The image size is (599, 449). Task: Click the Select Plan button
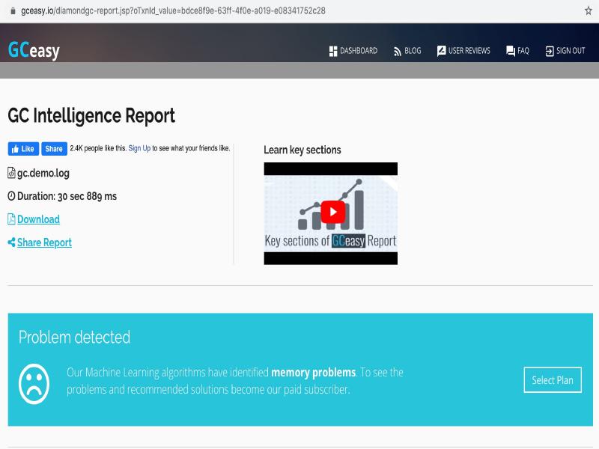tap(552, 380)
